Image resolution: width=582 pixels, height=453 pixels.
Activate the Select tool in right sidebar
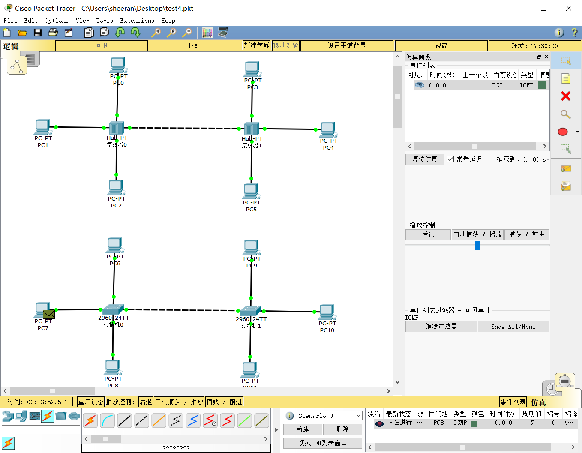(x=566, y=61)
